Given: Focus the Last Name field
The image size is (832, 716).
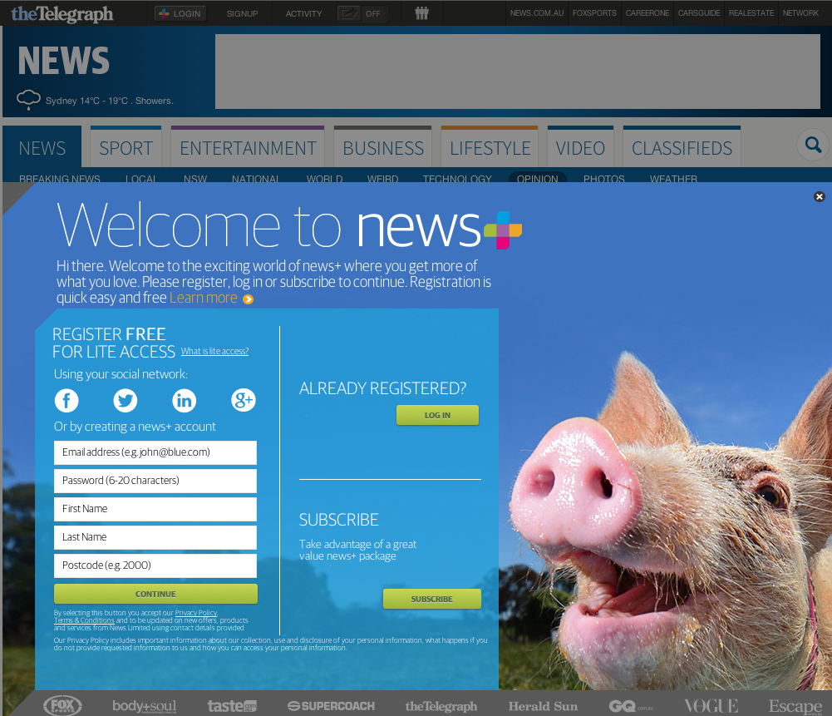Looking at the screenshot, I should (x=155, y=537).
